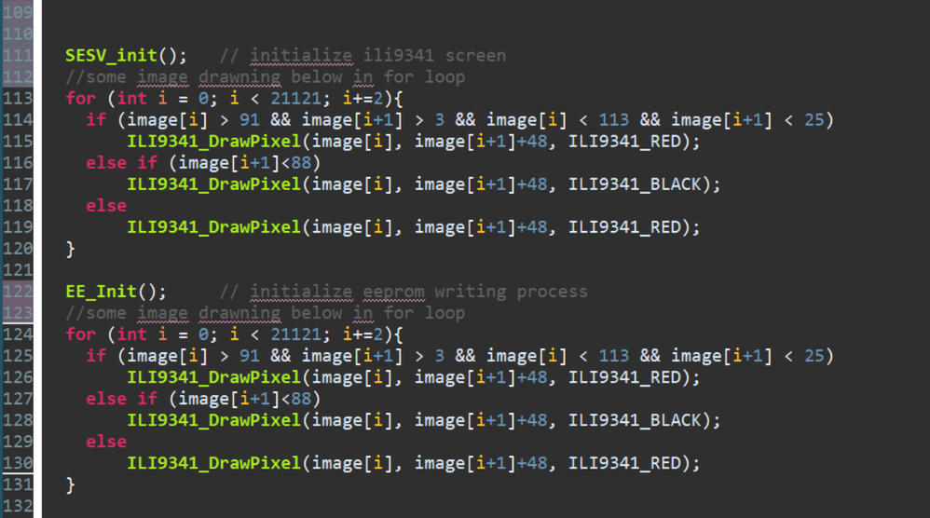This screenshot has height=518, width=930.
Task: Click the value 21121 on line 124
Action: [x=295, y=334]
